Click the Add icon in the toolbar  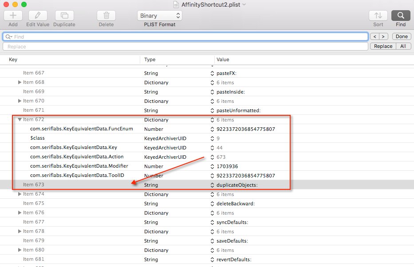(x=12, y=16)
